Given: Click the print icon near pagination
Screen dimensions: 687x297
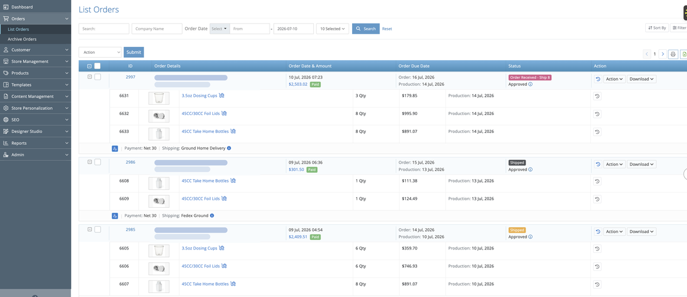Looking at the screenshot, I should tap(673, 54).
